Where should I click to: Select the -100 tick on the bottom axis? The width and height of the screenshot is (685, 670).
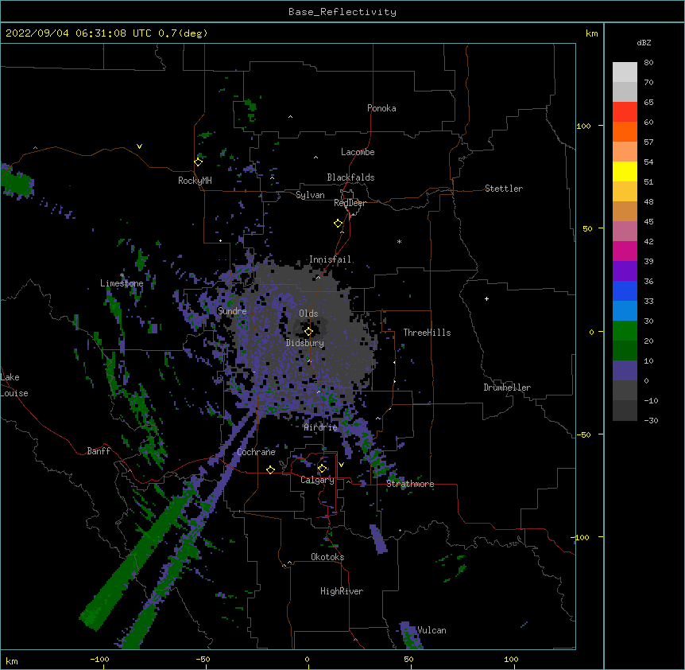coord(99,659)
